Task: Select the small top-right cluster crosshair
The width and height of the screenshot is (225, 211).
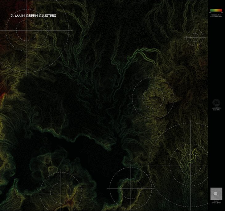Action: click(x=195, y=37)
